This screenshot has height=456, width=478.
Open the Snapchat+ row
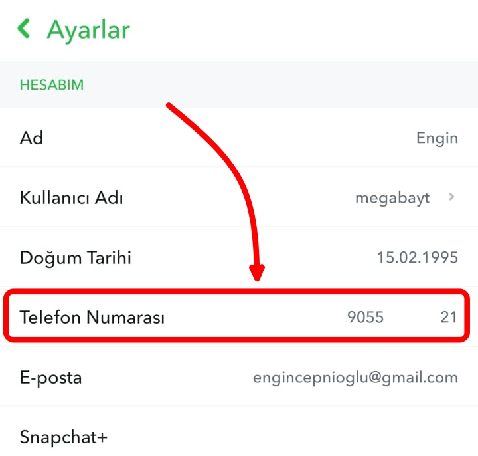64,437
